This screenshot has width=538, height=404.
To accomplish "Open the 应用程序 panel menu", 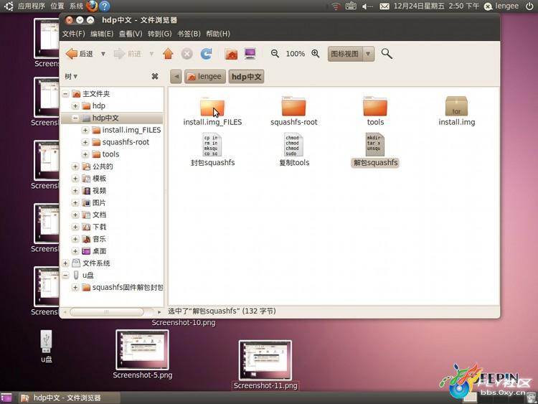I will pos(32,6).
